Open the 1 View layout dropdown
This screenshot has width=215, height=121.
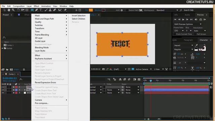159,69
